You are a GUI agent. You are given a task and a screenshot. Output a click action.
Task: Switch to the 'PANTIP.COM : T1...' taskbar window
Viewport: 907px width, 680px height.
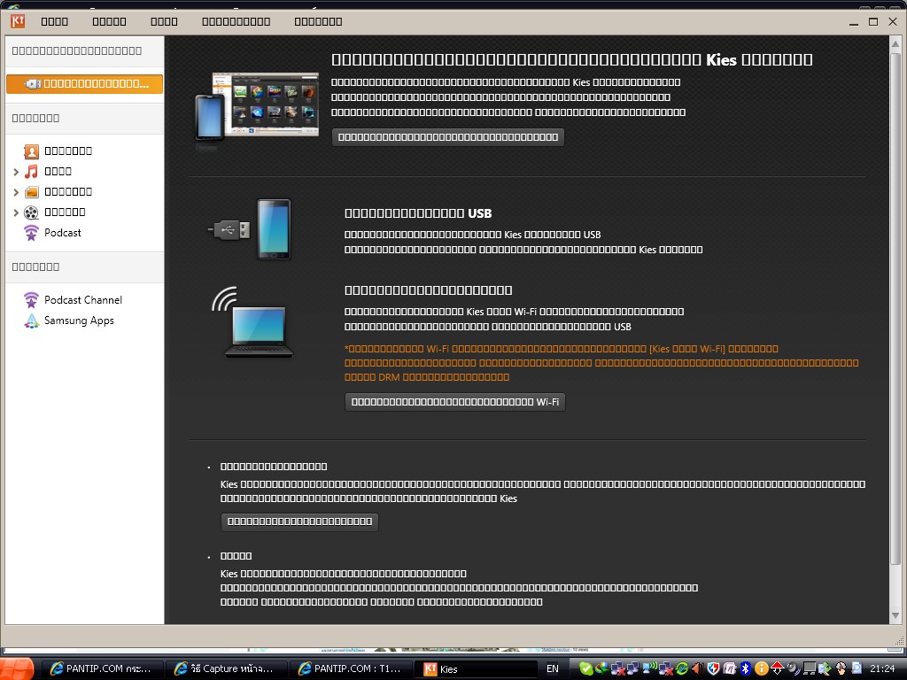point(351,669)
